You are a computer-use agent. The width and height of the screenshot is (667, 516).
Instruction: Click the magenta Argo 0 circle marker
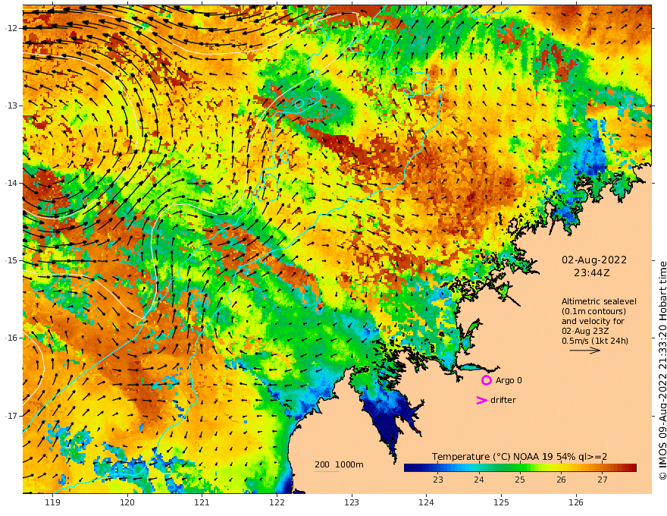pos(486,380)
